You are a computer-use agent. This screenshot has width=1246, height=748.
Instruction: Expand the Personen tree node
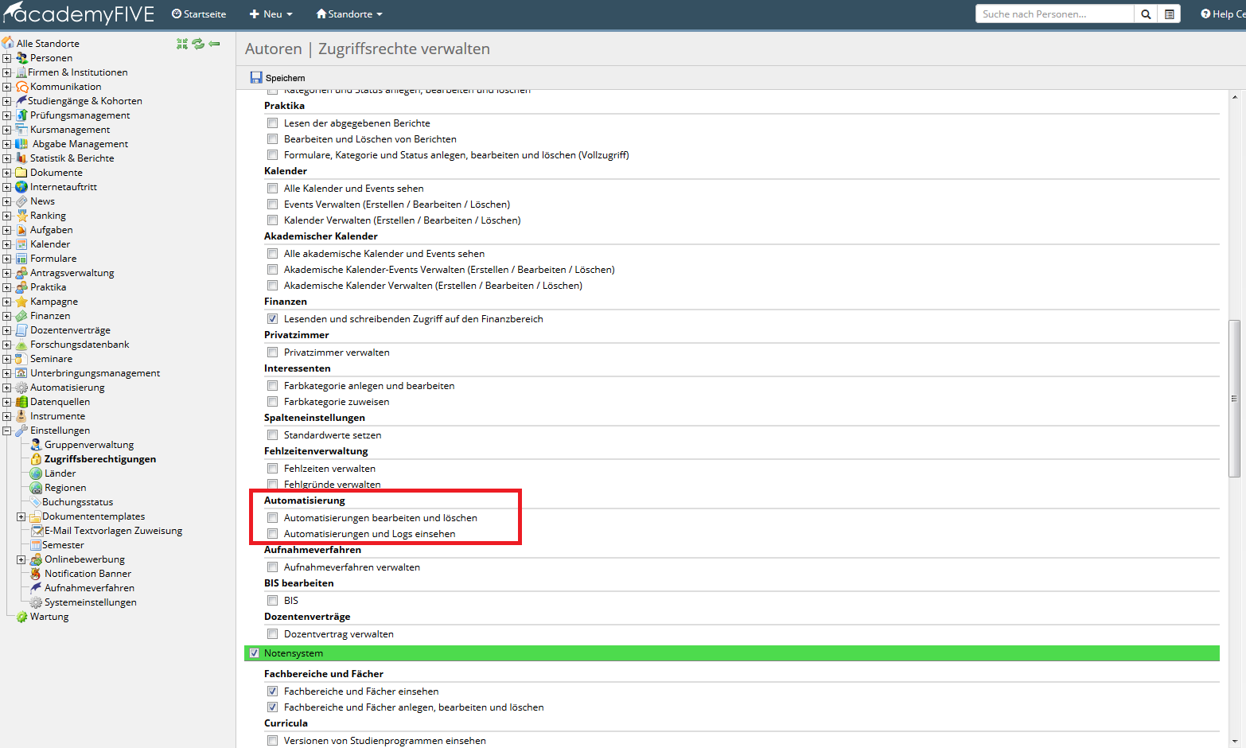pos(6,58)
